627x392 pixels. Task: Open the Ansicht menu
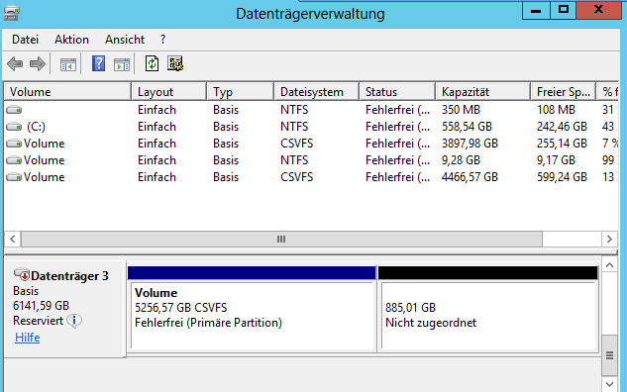pos(125,40)
